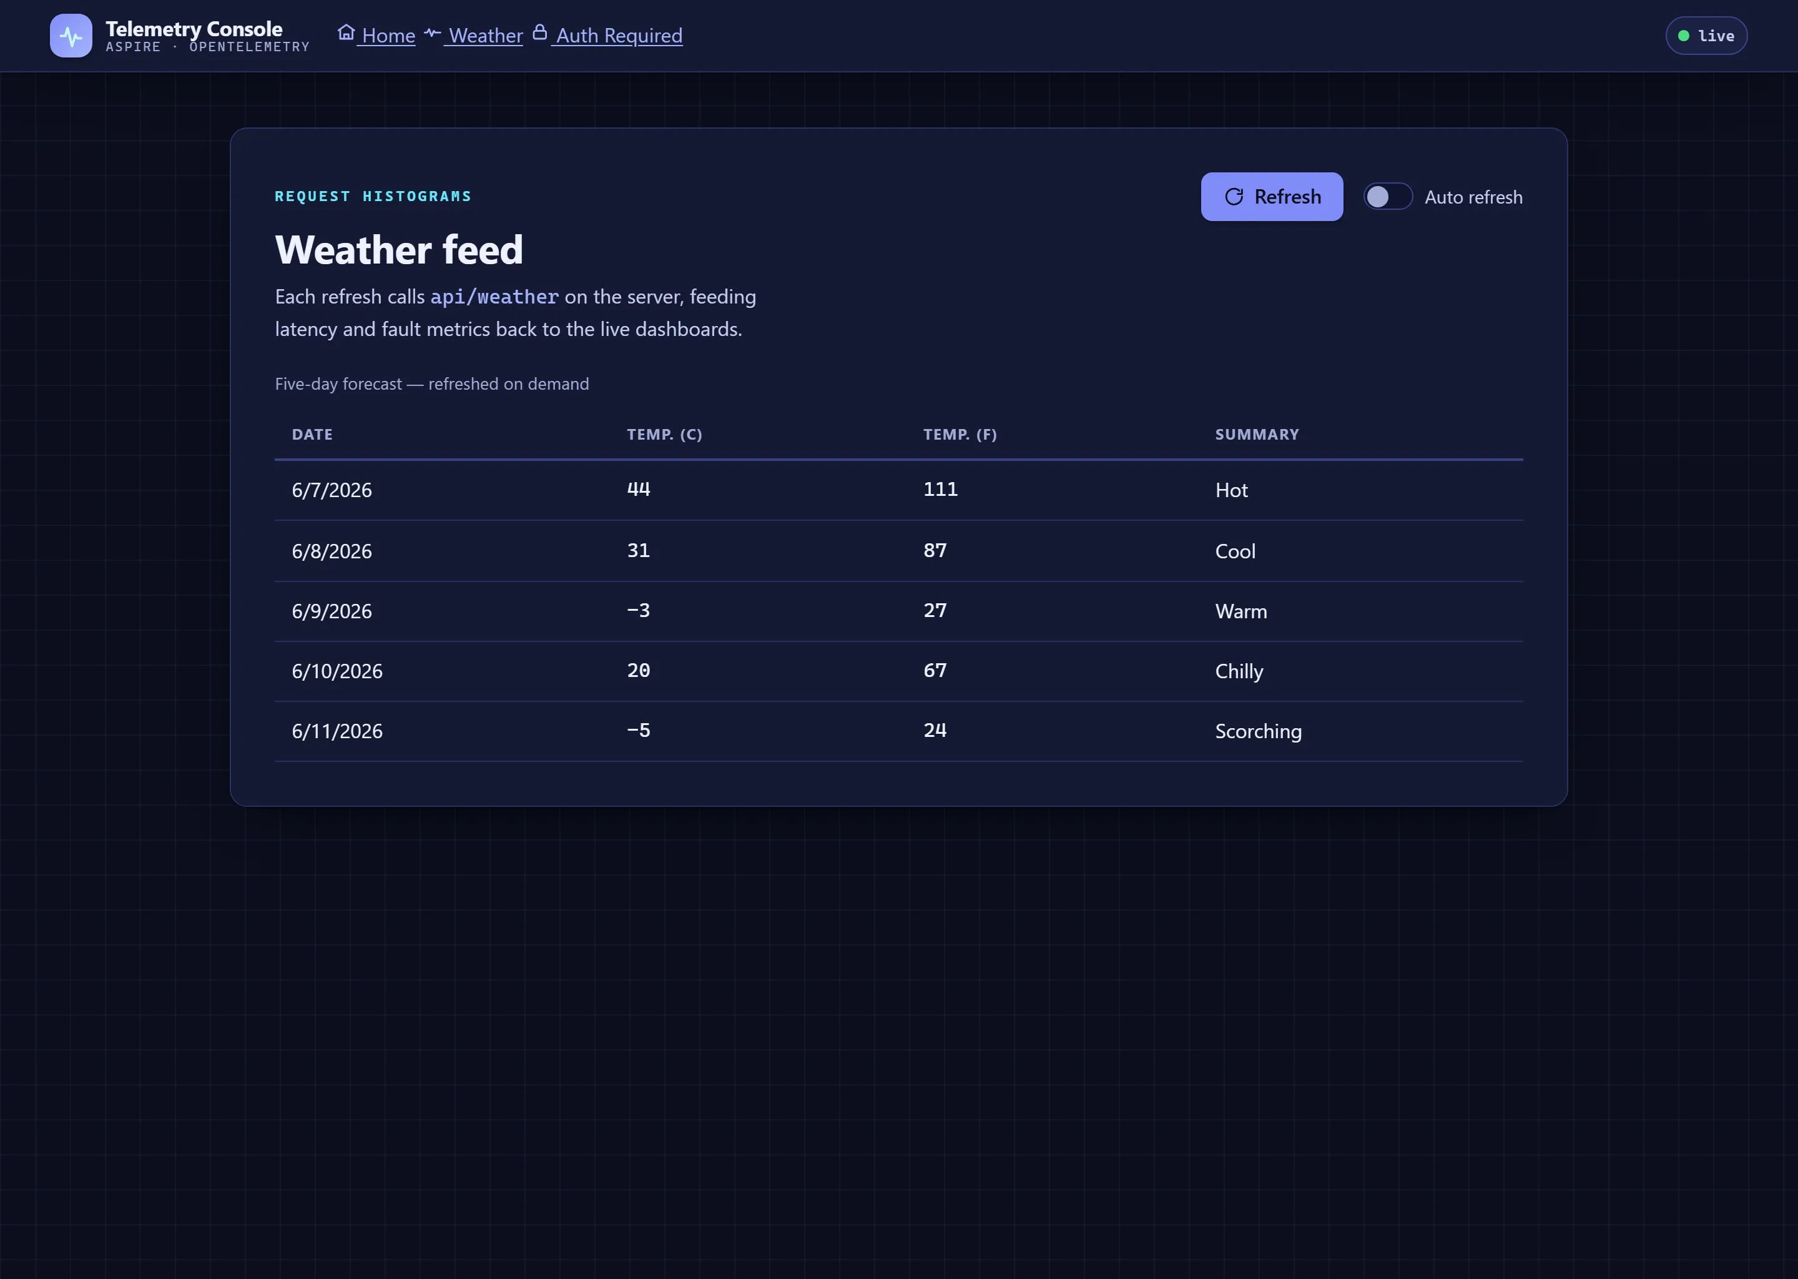Viewport: 1798px width, 1279px height.
Task: Click the Cool summary cell
Action: (1235, 551)
